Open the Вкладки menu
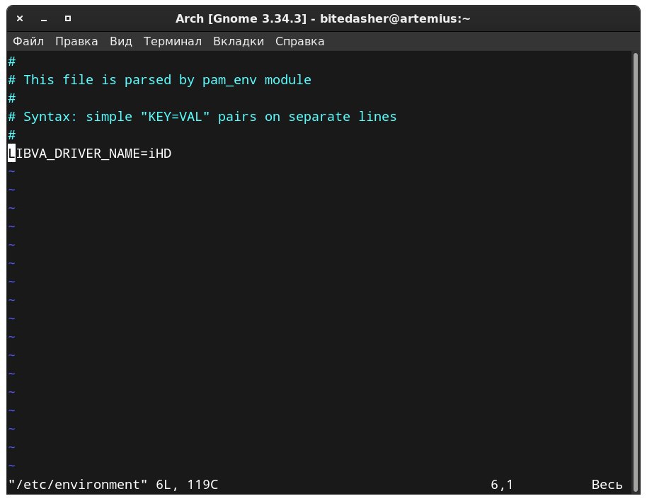The height and width of the screenshot is (501, 647). point(239,41)
